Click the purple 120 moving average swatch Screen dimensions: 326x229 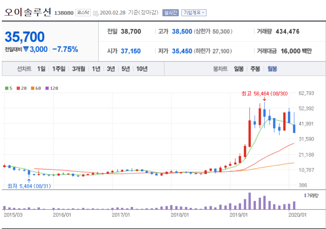click(47, 88)
